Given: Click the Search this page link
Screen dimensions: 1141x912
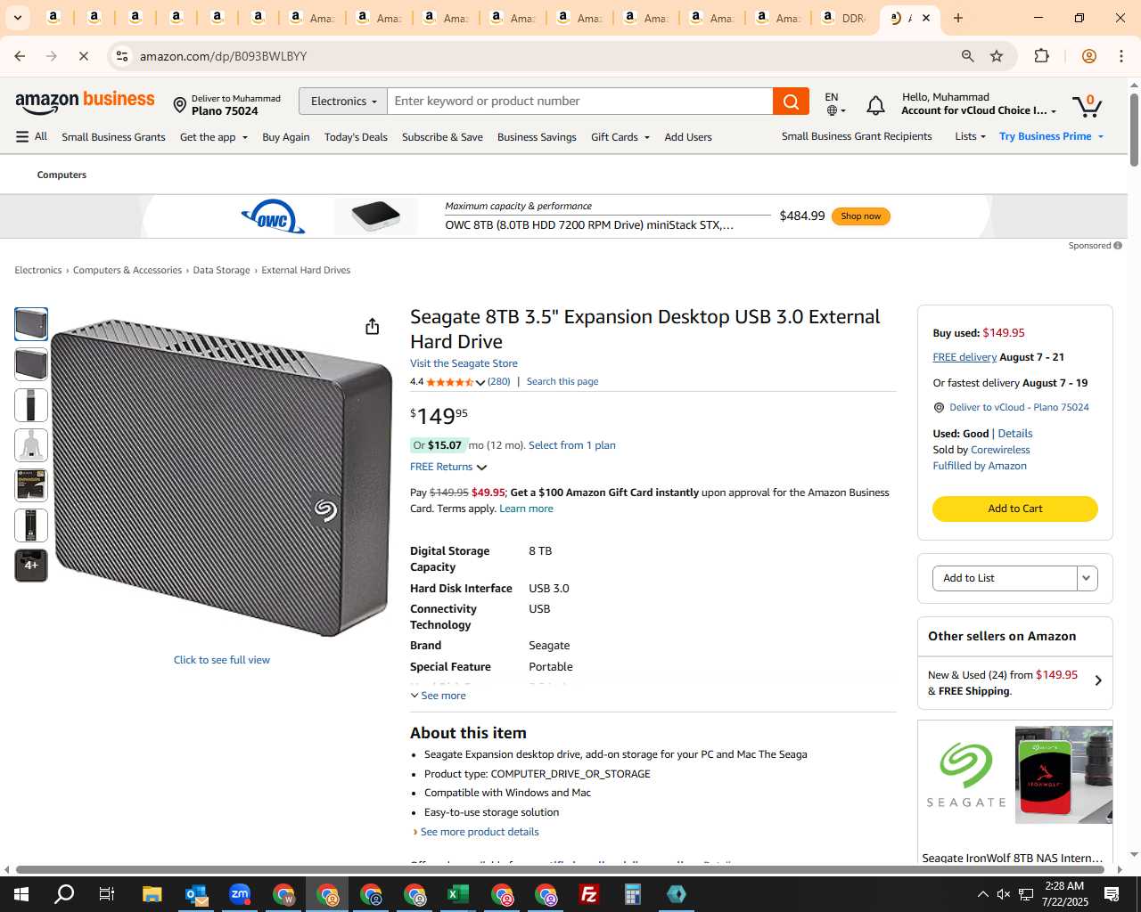Looking at the screenshot, I should (562, 381).
